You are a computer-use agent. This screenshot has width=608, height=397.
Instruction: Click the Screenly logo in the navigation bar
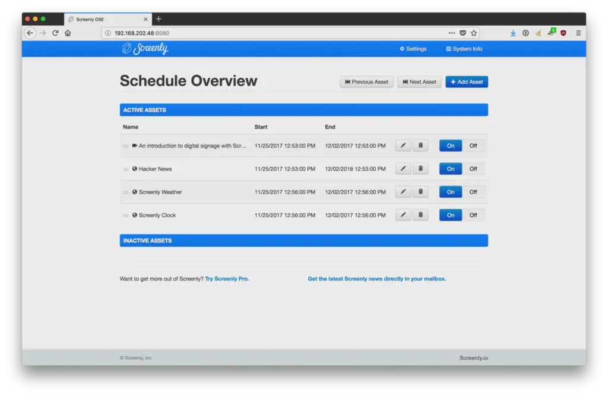point(144,49)
